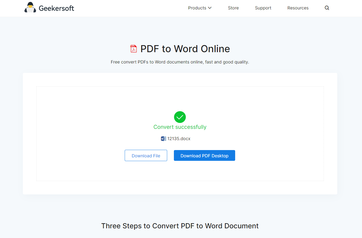The image size is (362, 238).
Task: Click the chevron arrow next to Products
Action: 210,8
